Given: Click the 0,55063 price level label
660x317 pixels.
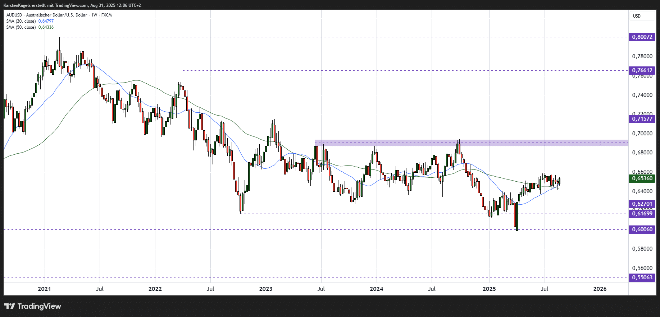Looking at the screenshot, I should pos(642,278).
